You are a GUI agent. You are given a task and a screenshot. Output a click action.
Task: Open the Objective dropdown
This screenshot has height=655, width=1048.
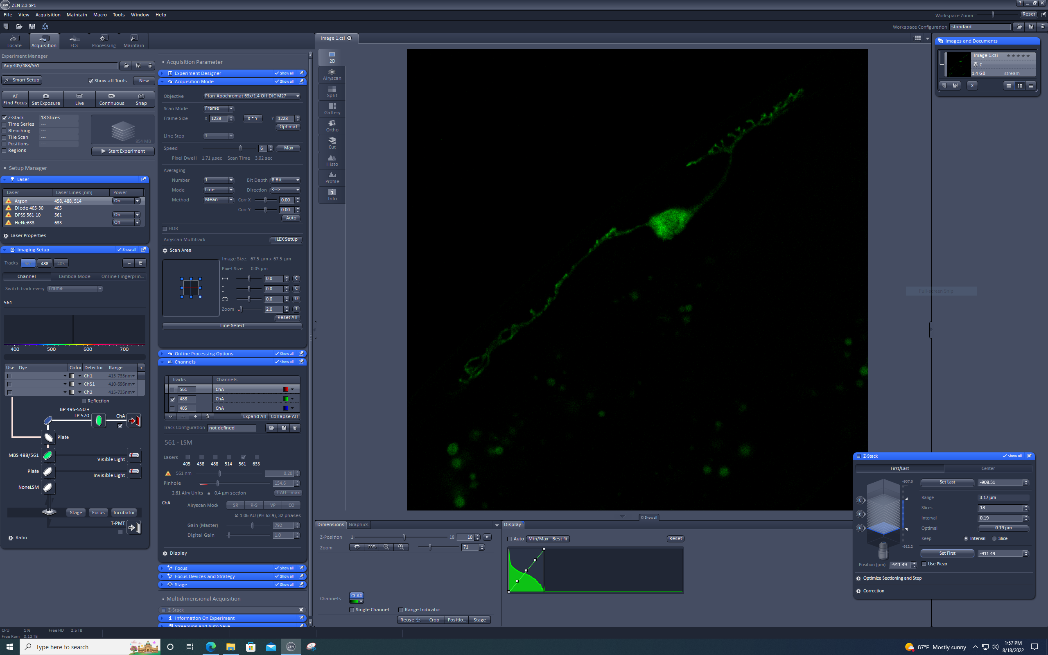click(298, 96)
